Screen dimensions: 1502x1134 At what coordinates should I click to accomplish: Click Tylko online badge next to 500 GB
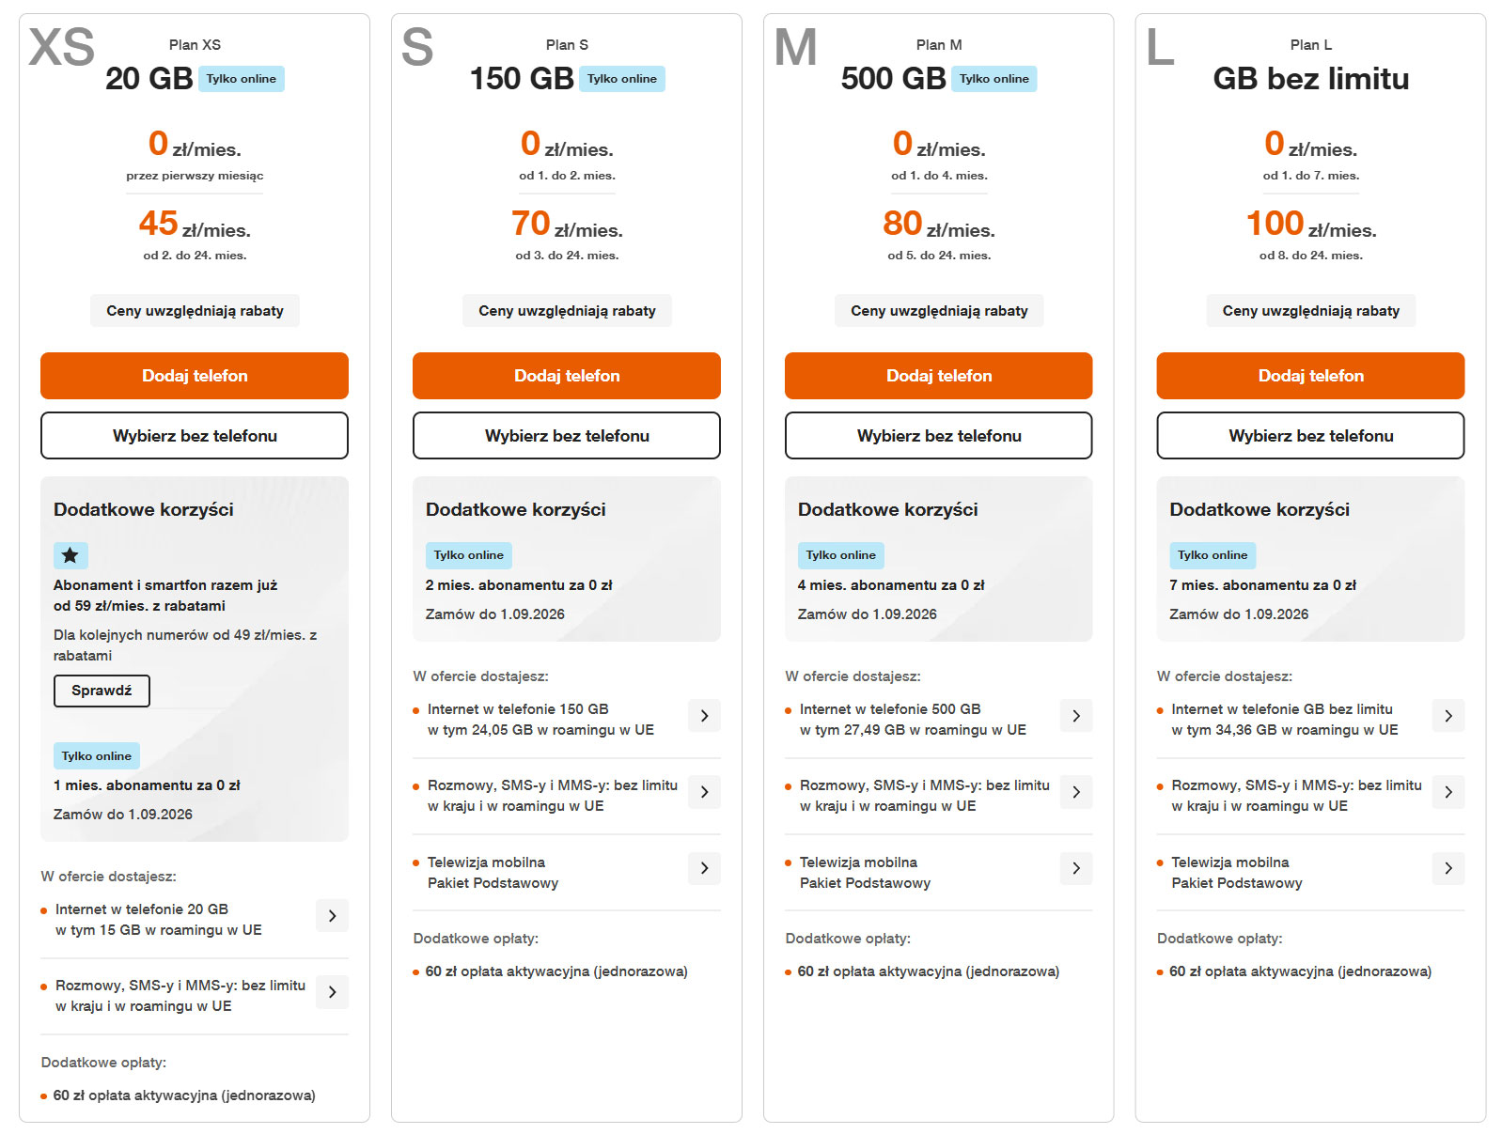[x=994, y=79]
